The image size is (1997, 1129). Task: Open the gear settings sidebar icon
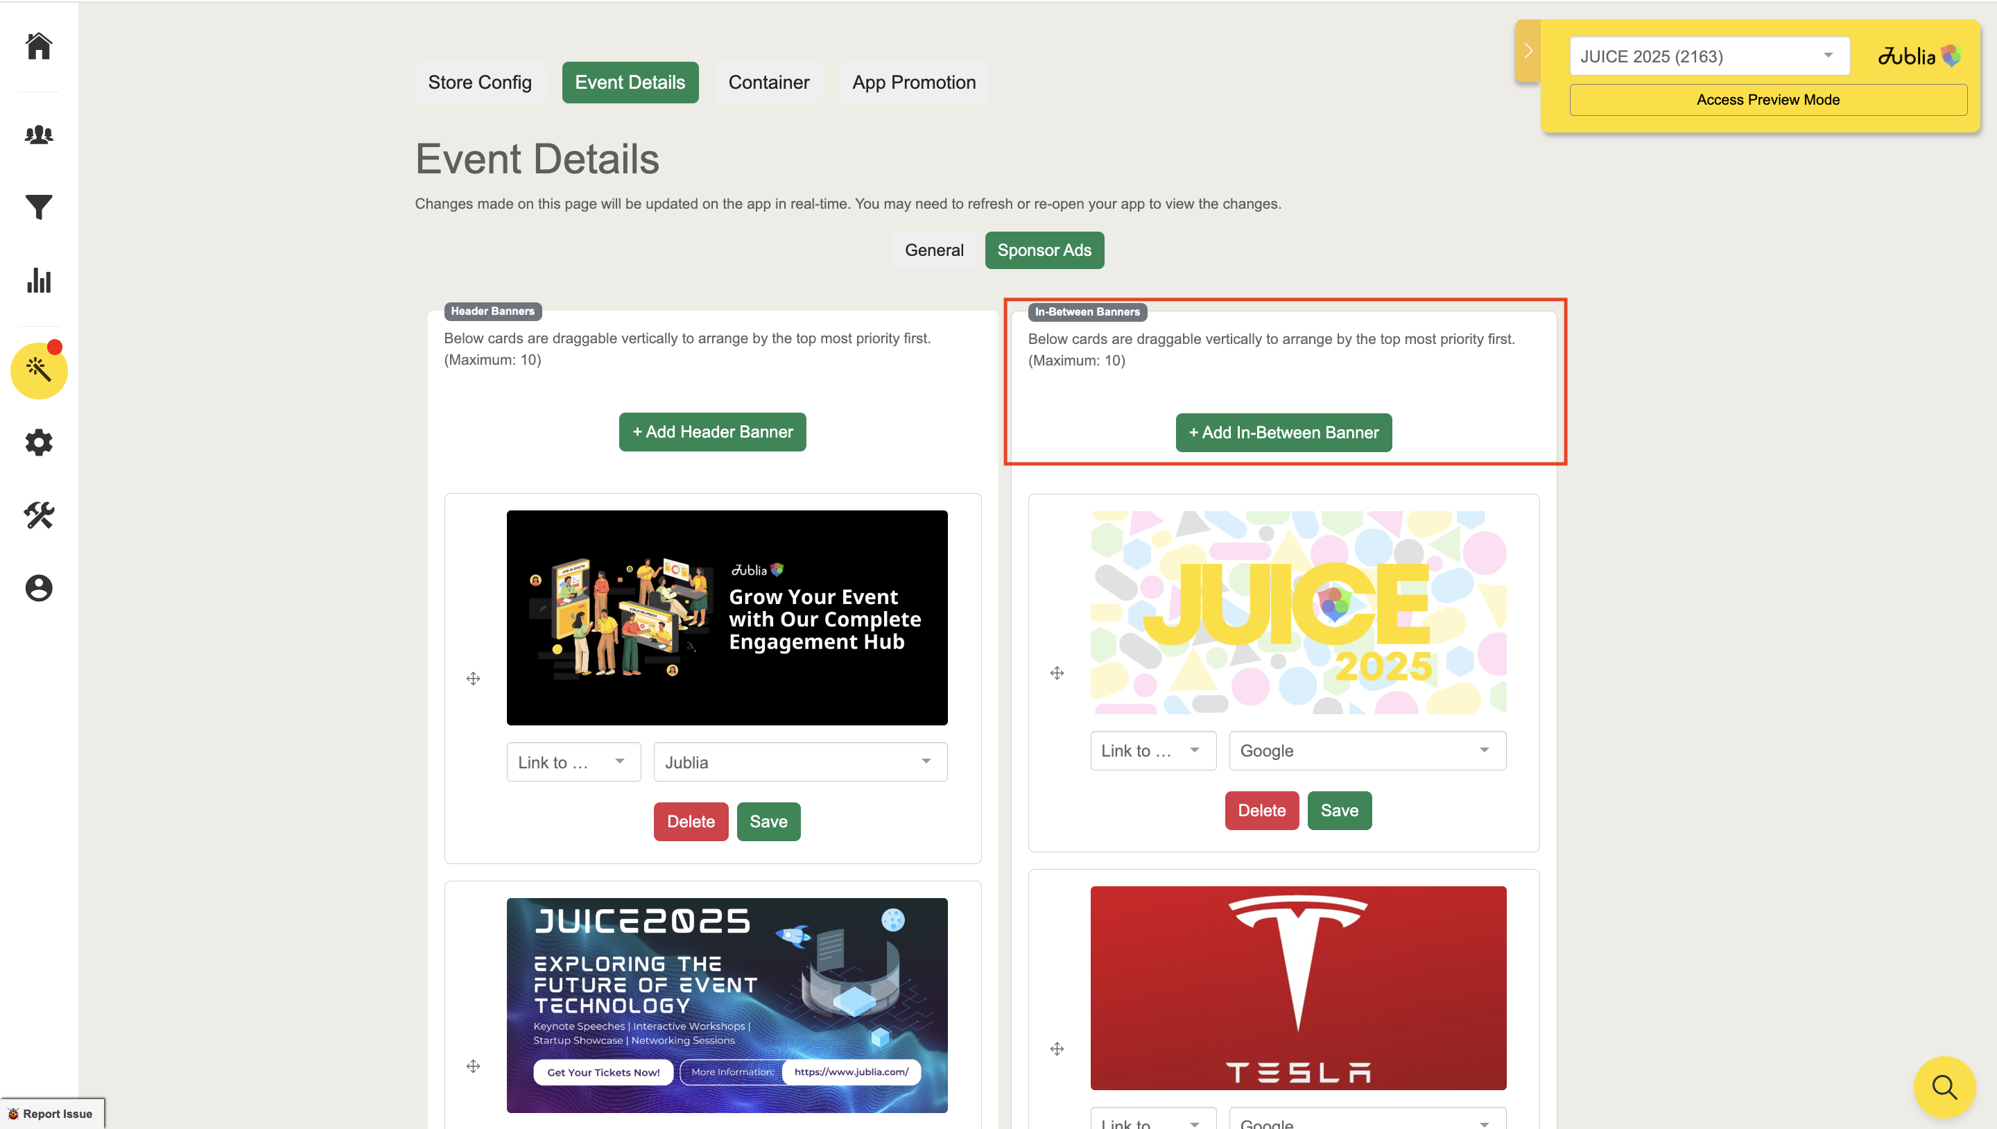(39, 442)
